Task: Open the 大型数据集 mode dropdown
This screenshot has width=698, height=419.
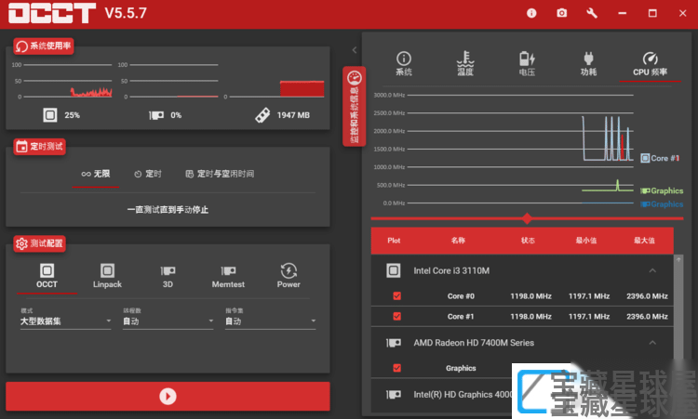Action: (x=65, y=321)
